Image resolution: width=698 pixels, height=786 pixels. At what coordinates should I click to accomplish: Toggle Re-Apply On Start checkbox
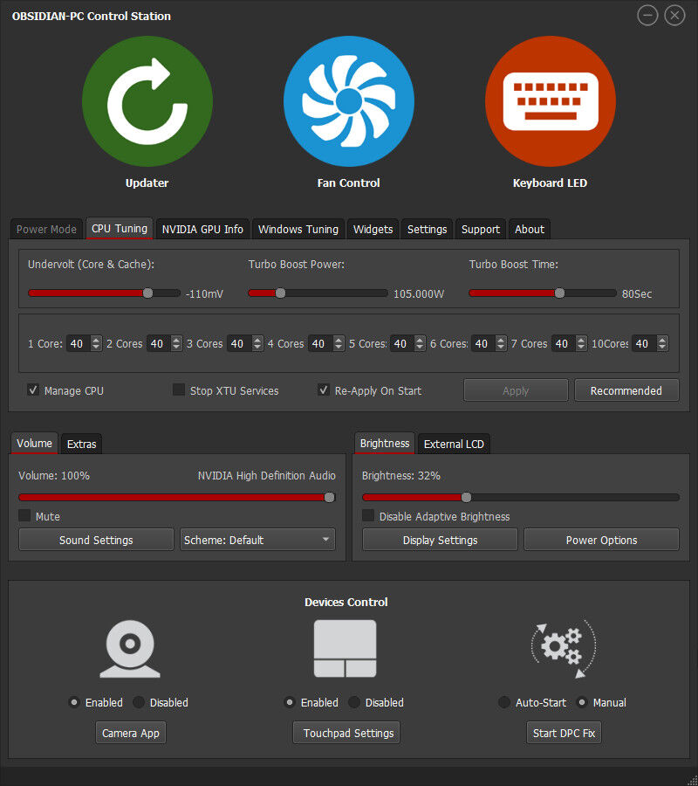[x=324, y=390]
